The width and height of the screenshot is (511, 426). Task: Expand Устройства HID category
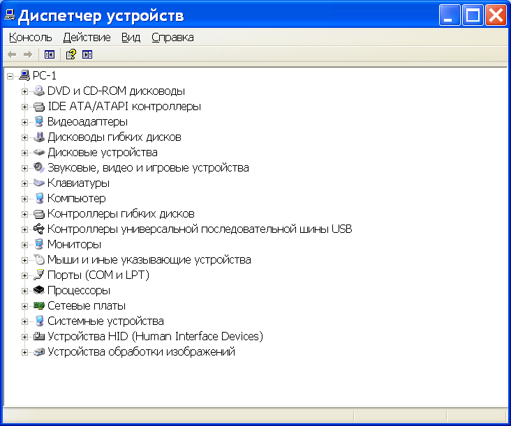coord(24,337)
